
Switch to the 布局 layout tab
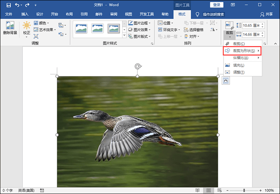pyautogui.click(x=69, y=14)
